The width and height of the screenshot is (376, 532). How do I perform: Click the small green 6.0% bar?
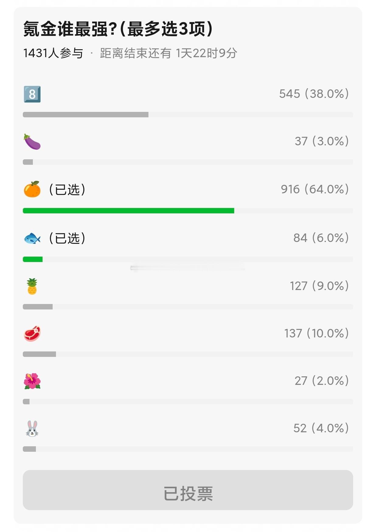[x=33, y=259]
